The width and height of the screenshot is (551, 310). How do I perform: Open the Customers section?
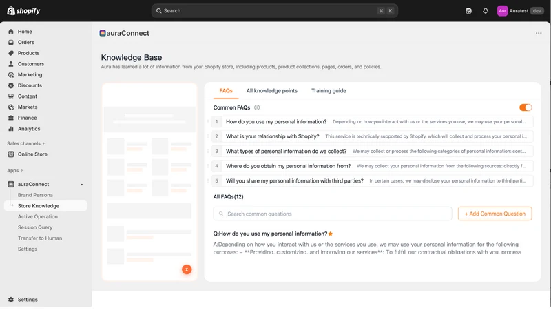(31, 64)
